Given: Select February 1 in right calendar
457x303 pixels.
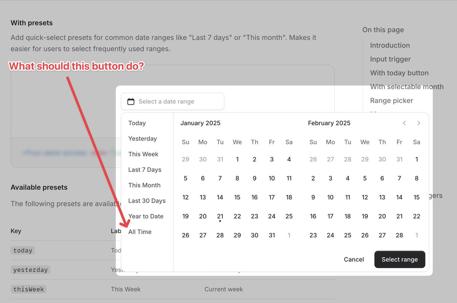Looking at the screenshot, I should tap(417, 159).
